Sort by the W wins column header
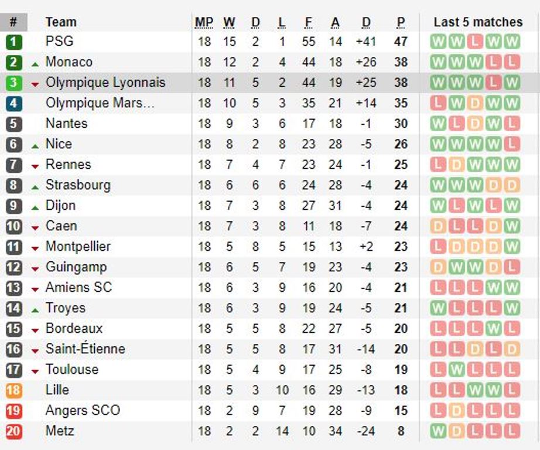The width and height of the screenshot is (540, 450). coord(229,22)
